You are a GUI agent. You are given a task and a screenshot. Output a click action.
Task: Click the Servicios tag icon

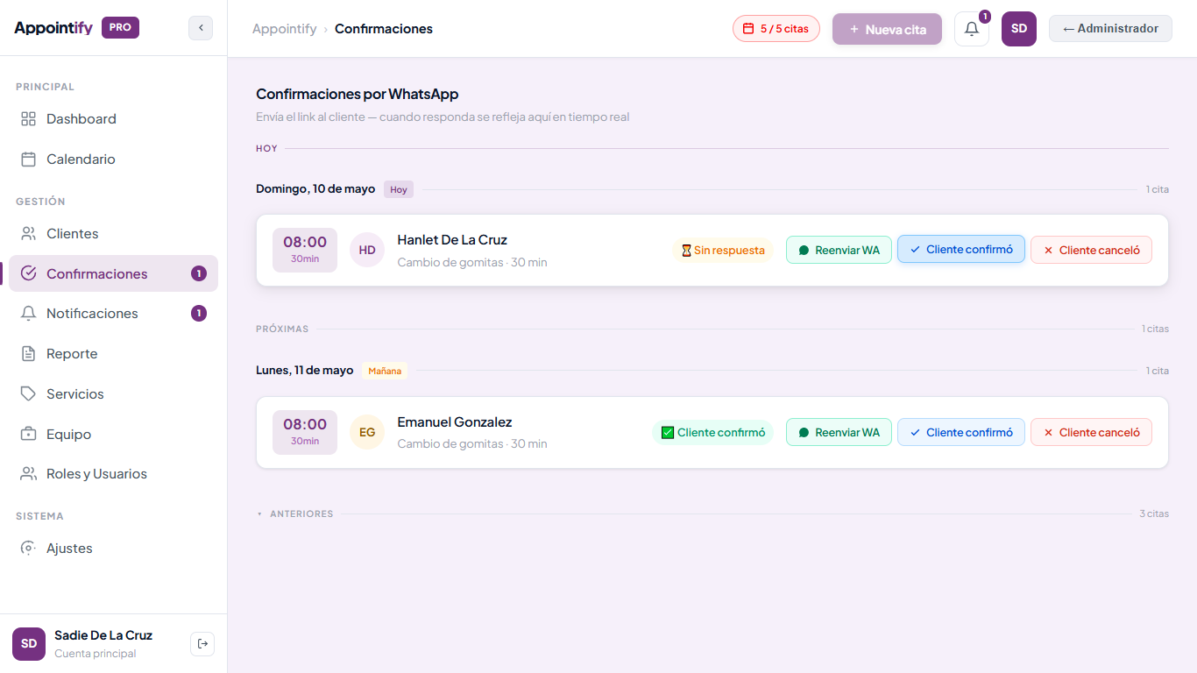pyautogui.click(x=29, y=394)
